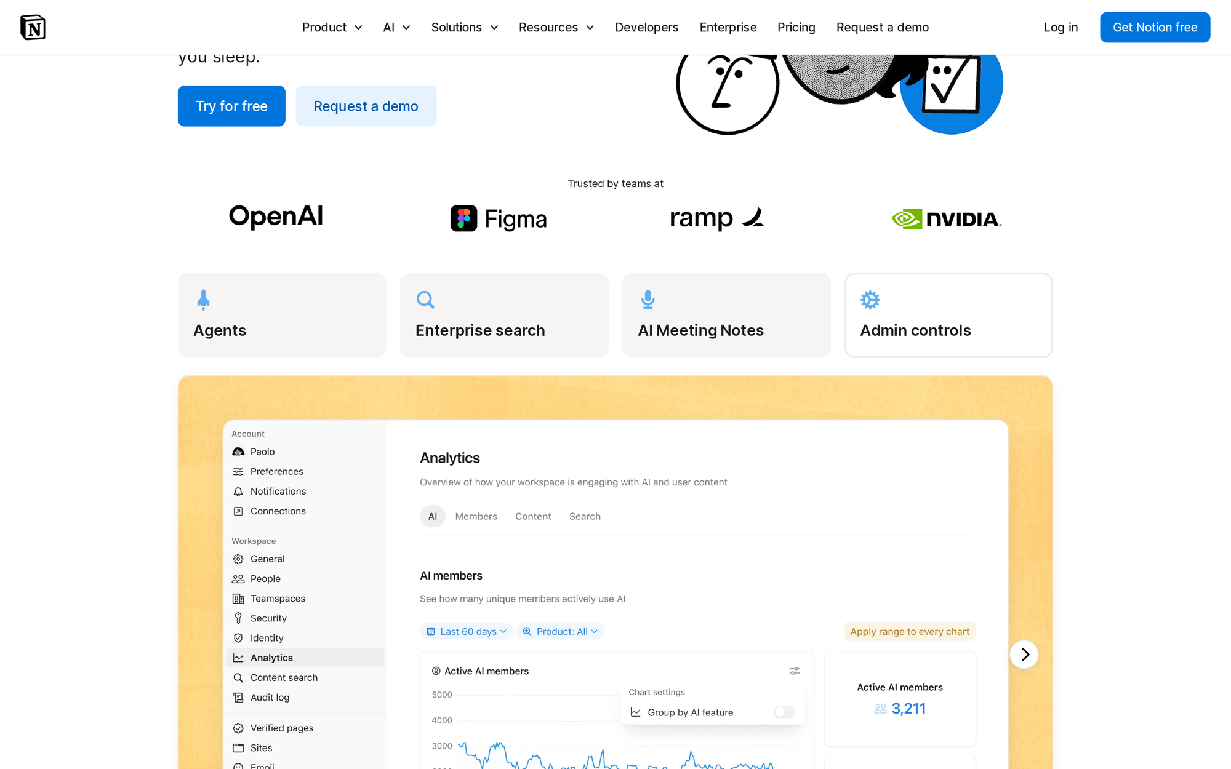Expand the Solutions menu chevron
This screenshot has height=769, width=1231.
(494, 28)
